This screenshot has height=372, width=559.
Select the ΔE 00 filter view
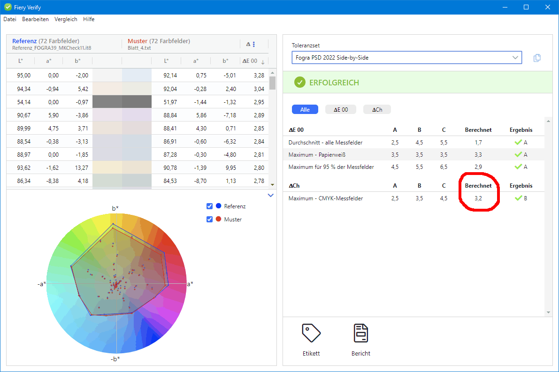[x=340, y=109]
